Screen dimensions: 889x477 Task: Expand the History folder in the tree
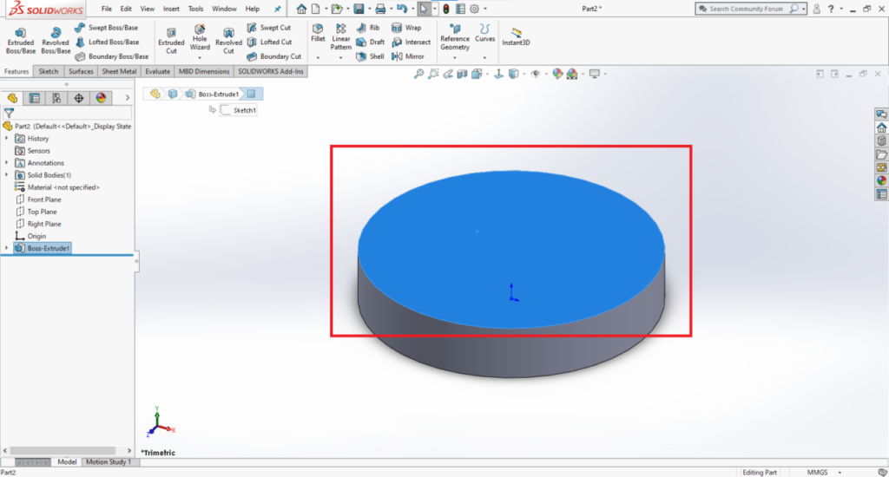(x=8, y=139)
